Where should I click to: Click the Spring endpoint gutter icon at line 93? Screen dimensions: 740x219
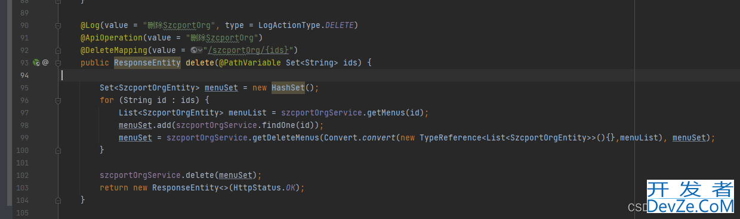point(36,62)
